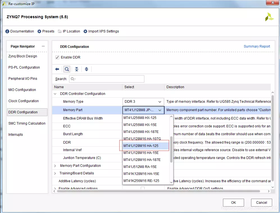Go to PS-PL Configuration page

24,67
